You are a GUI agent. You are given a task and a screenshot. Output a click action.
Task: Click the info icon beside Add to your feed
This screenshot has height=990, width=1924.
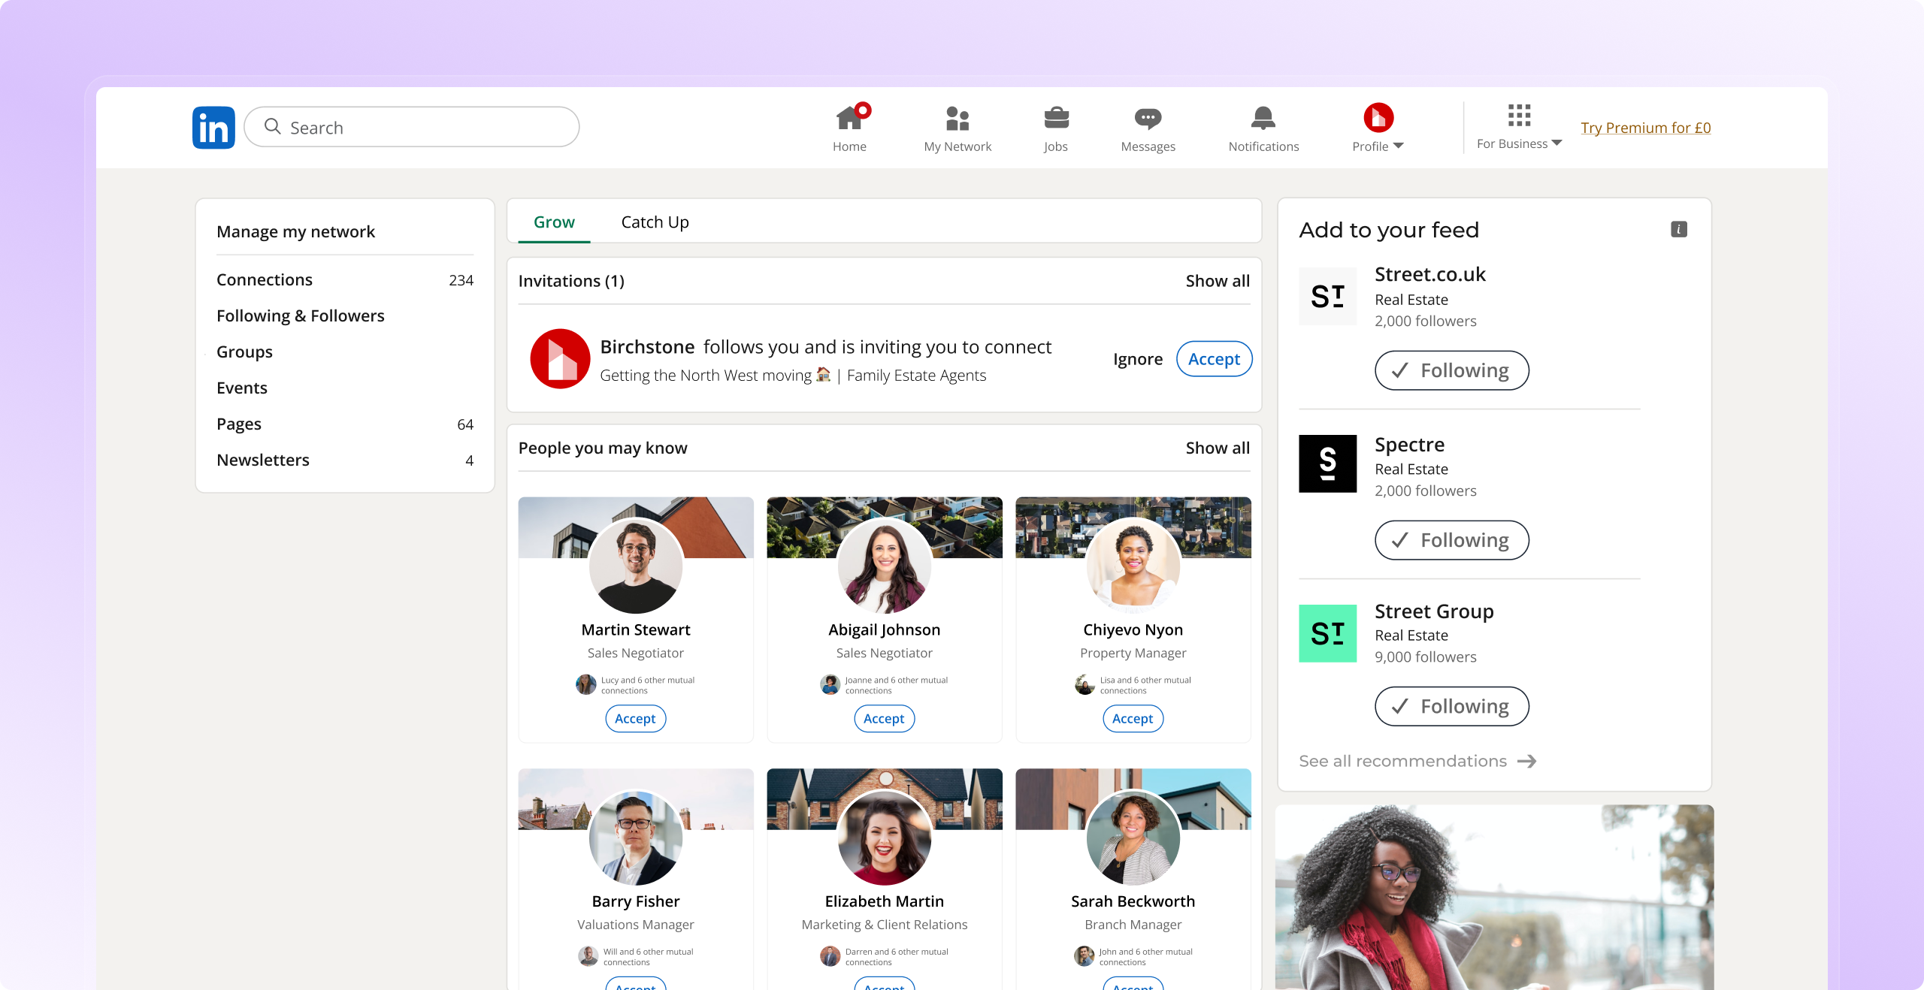tap(1679, 229)
